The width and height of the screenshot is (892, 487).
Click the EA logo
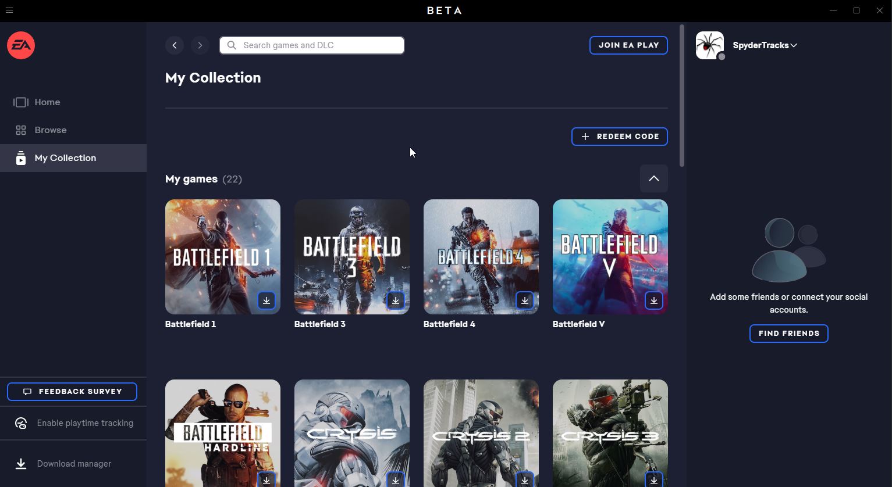21,45
